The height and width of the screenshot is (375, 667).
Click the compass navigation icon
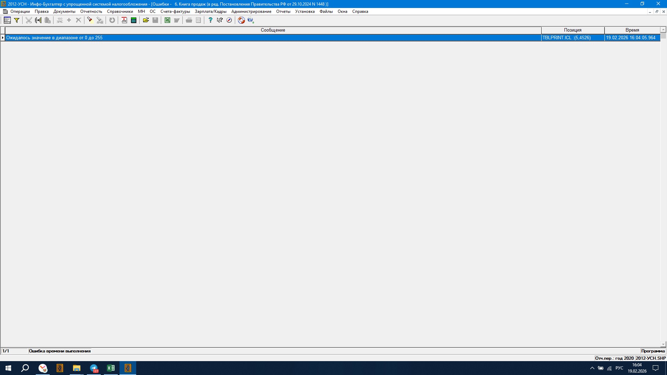click(x=229, y=20)
